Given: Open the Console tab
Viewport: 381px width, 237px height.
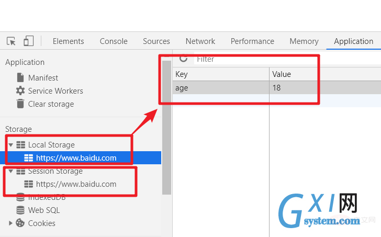Looking at the screenshot, I should 114,41.
